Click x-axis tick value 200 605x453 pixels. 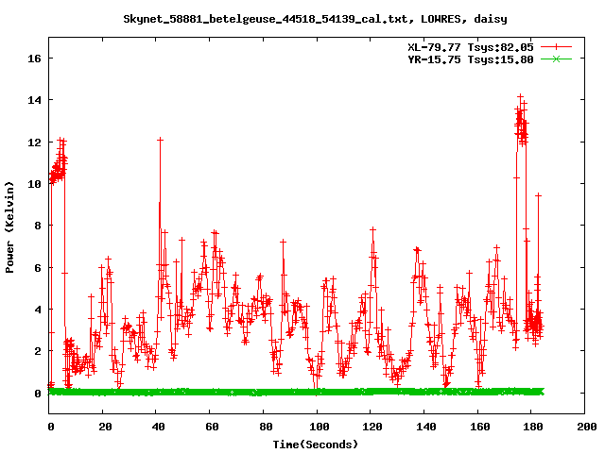tap(587, 427)
